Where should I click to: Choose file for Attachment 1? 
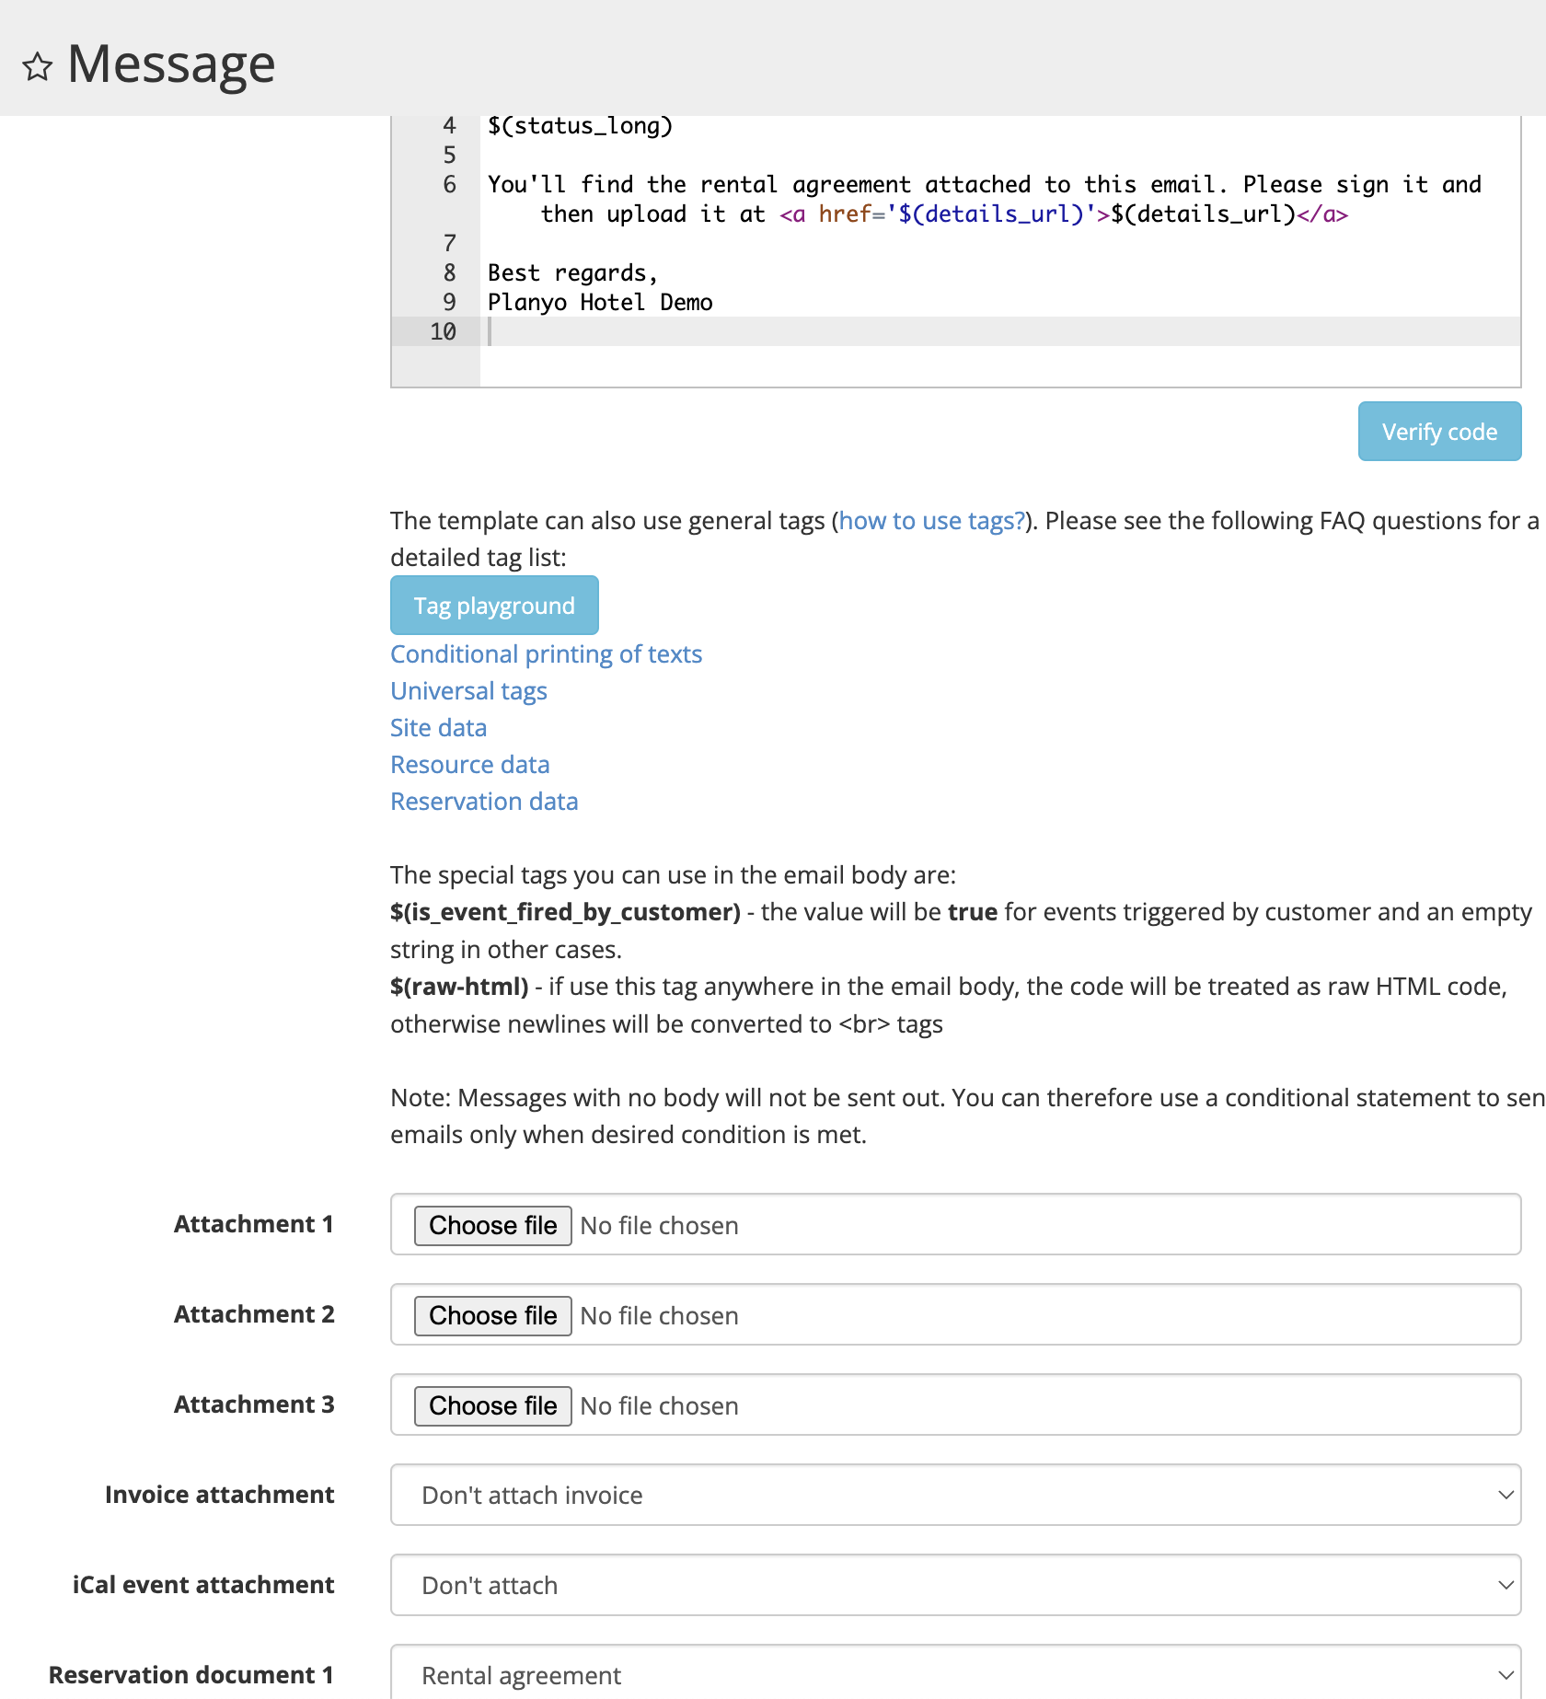click(x=492, y=1225)
